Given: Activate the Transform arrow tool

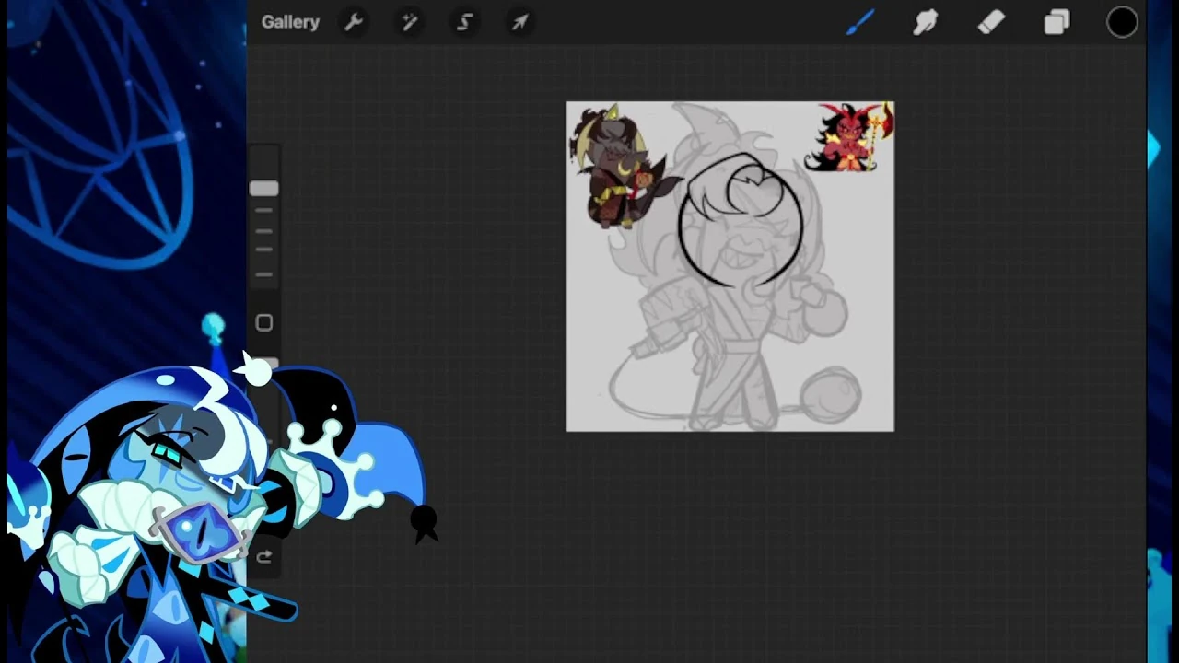Looking at the screenshot, I should coord(519,22).
